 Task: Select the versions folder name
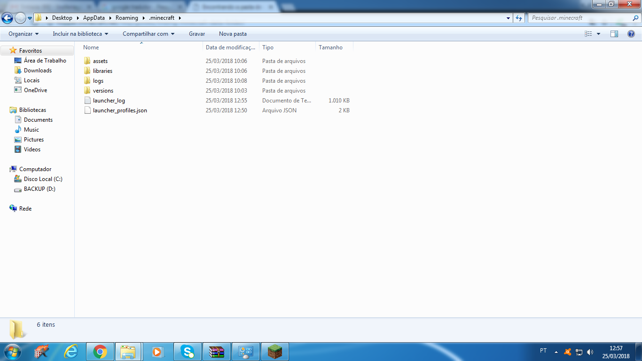103,91
